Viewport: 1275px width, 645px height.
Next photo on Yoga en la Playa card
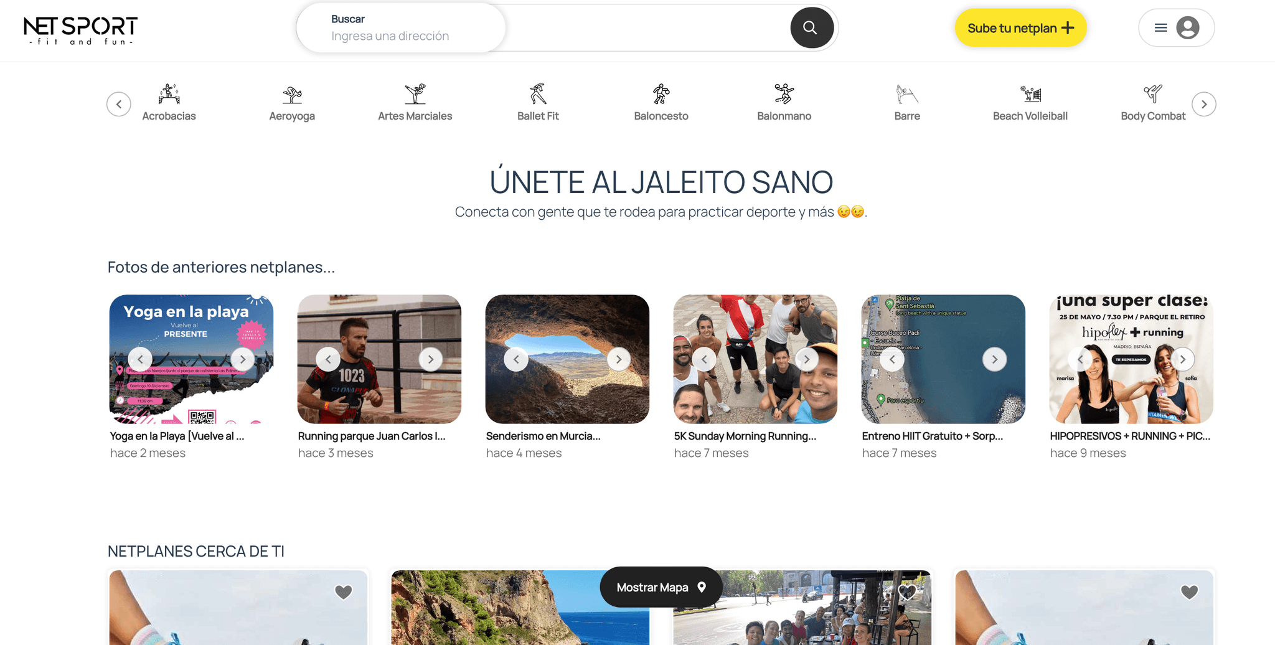243,359
